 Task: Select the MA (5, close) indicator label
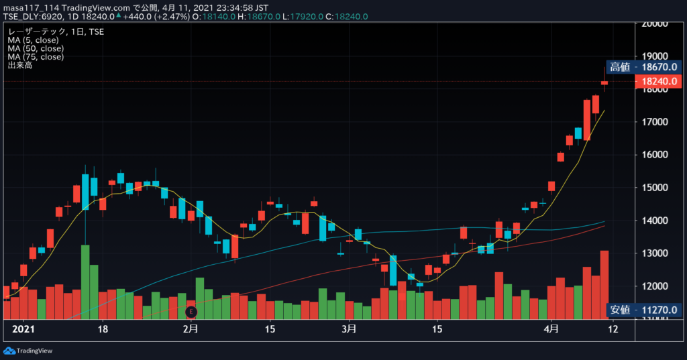tap(33, 40)
